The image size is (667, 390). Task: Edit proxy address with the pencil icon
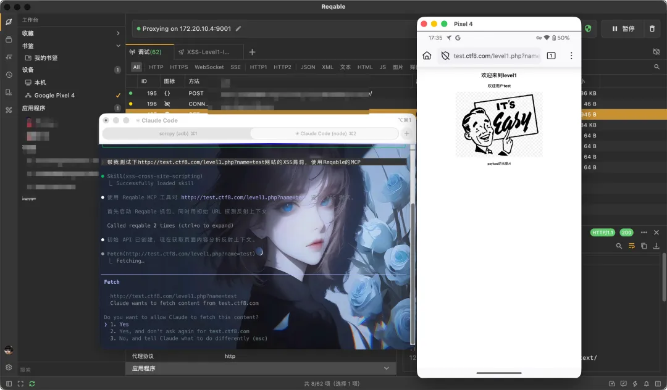pyautogui.click(x=238, y=28)
